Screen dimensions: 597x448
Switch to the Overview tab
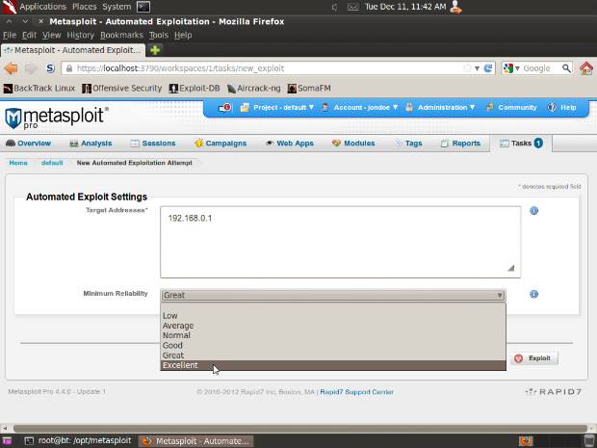pyautogui.click(x=29, y=144)
